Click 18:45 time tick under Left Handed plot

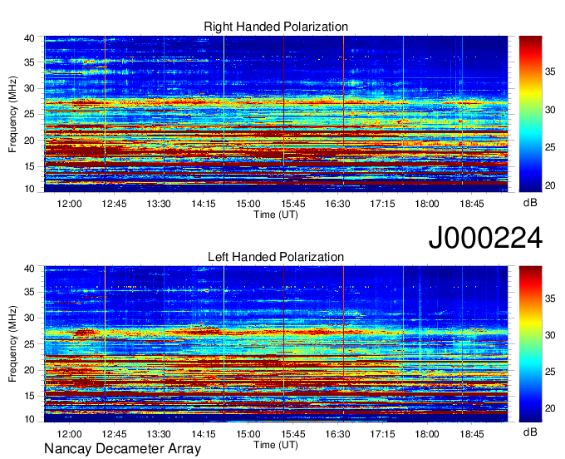tap(472, 434)
